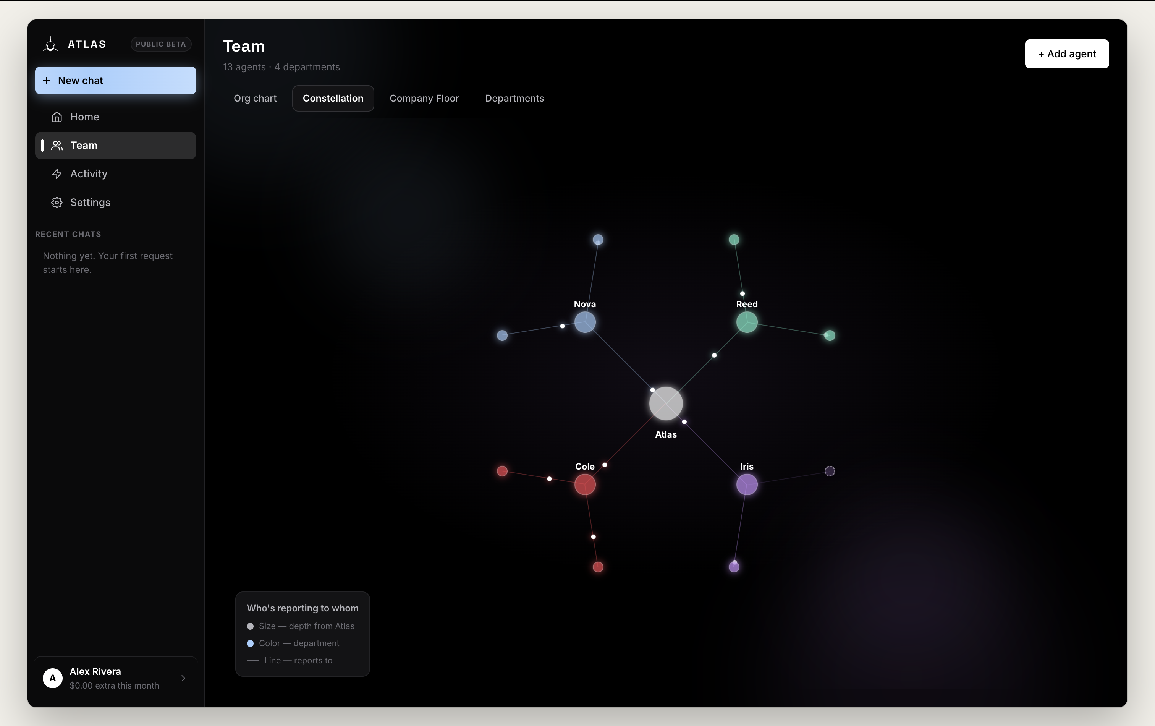Click the Nova node label
Viewport: 1155px width, 726px height.
point(585,304)
